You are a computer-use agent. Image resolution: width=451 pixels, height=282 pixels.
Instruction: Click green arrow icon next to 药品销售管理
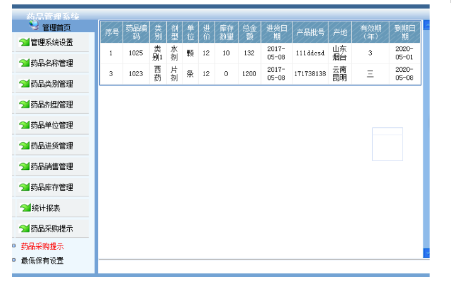24,167
